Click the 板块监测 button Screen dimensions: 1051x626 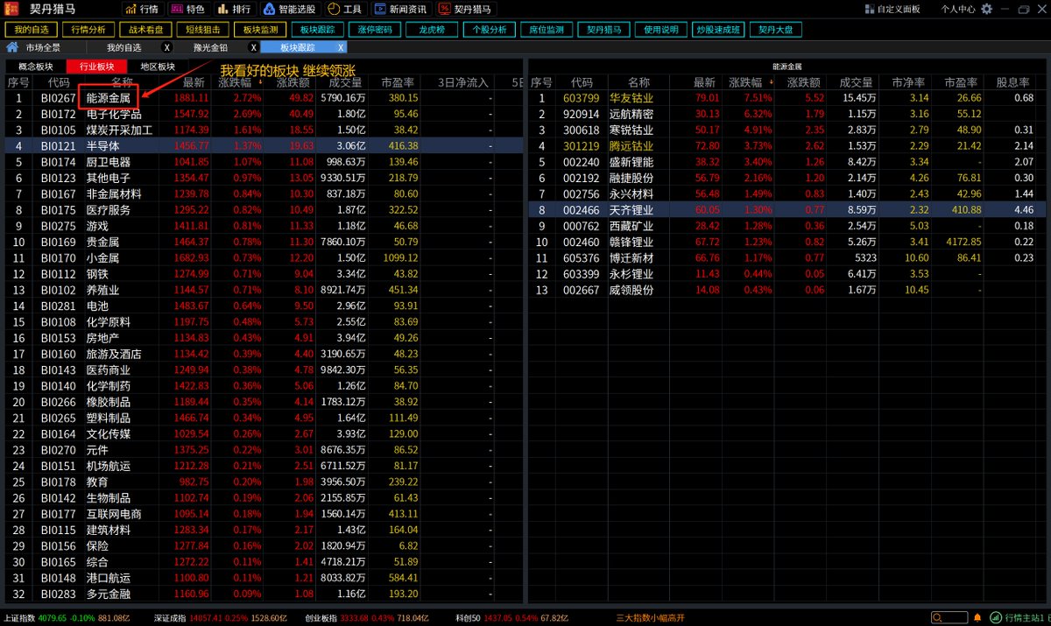point(261,29)
